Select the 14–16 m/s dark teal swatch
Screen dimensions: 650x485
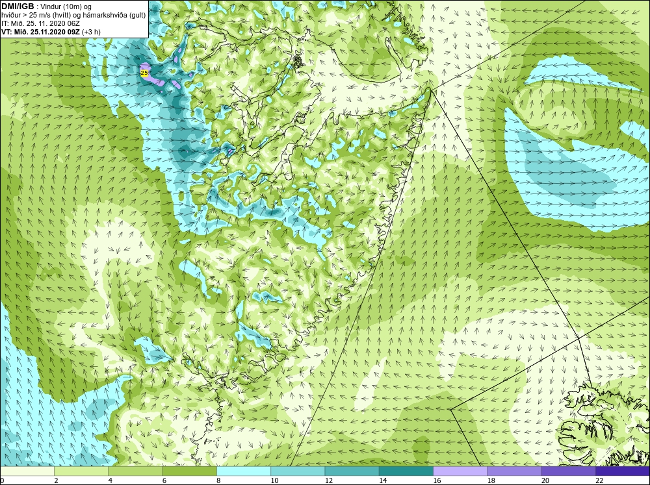(x=406, y=471)
